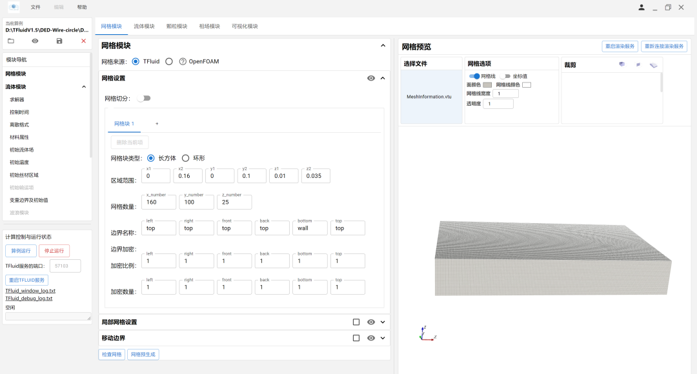
Task: Collapse 流体模块 in the navigation tree
Action: (x=83, y=86)
